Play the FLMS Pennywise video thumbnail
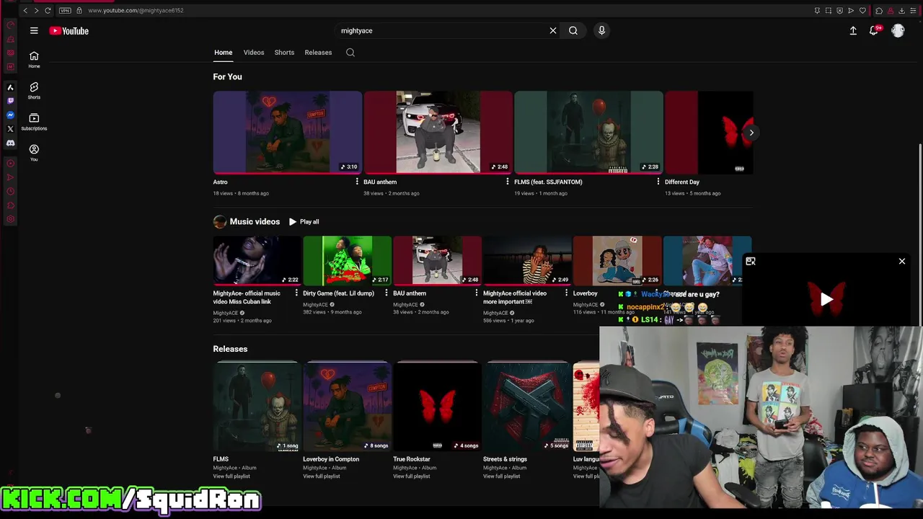The height and width of the screenshot is (519, 923). 588,133
